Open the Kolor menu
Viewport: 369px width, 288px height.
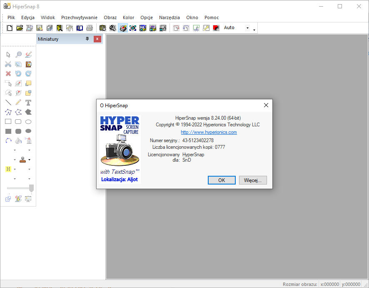coord(129,17)
